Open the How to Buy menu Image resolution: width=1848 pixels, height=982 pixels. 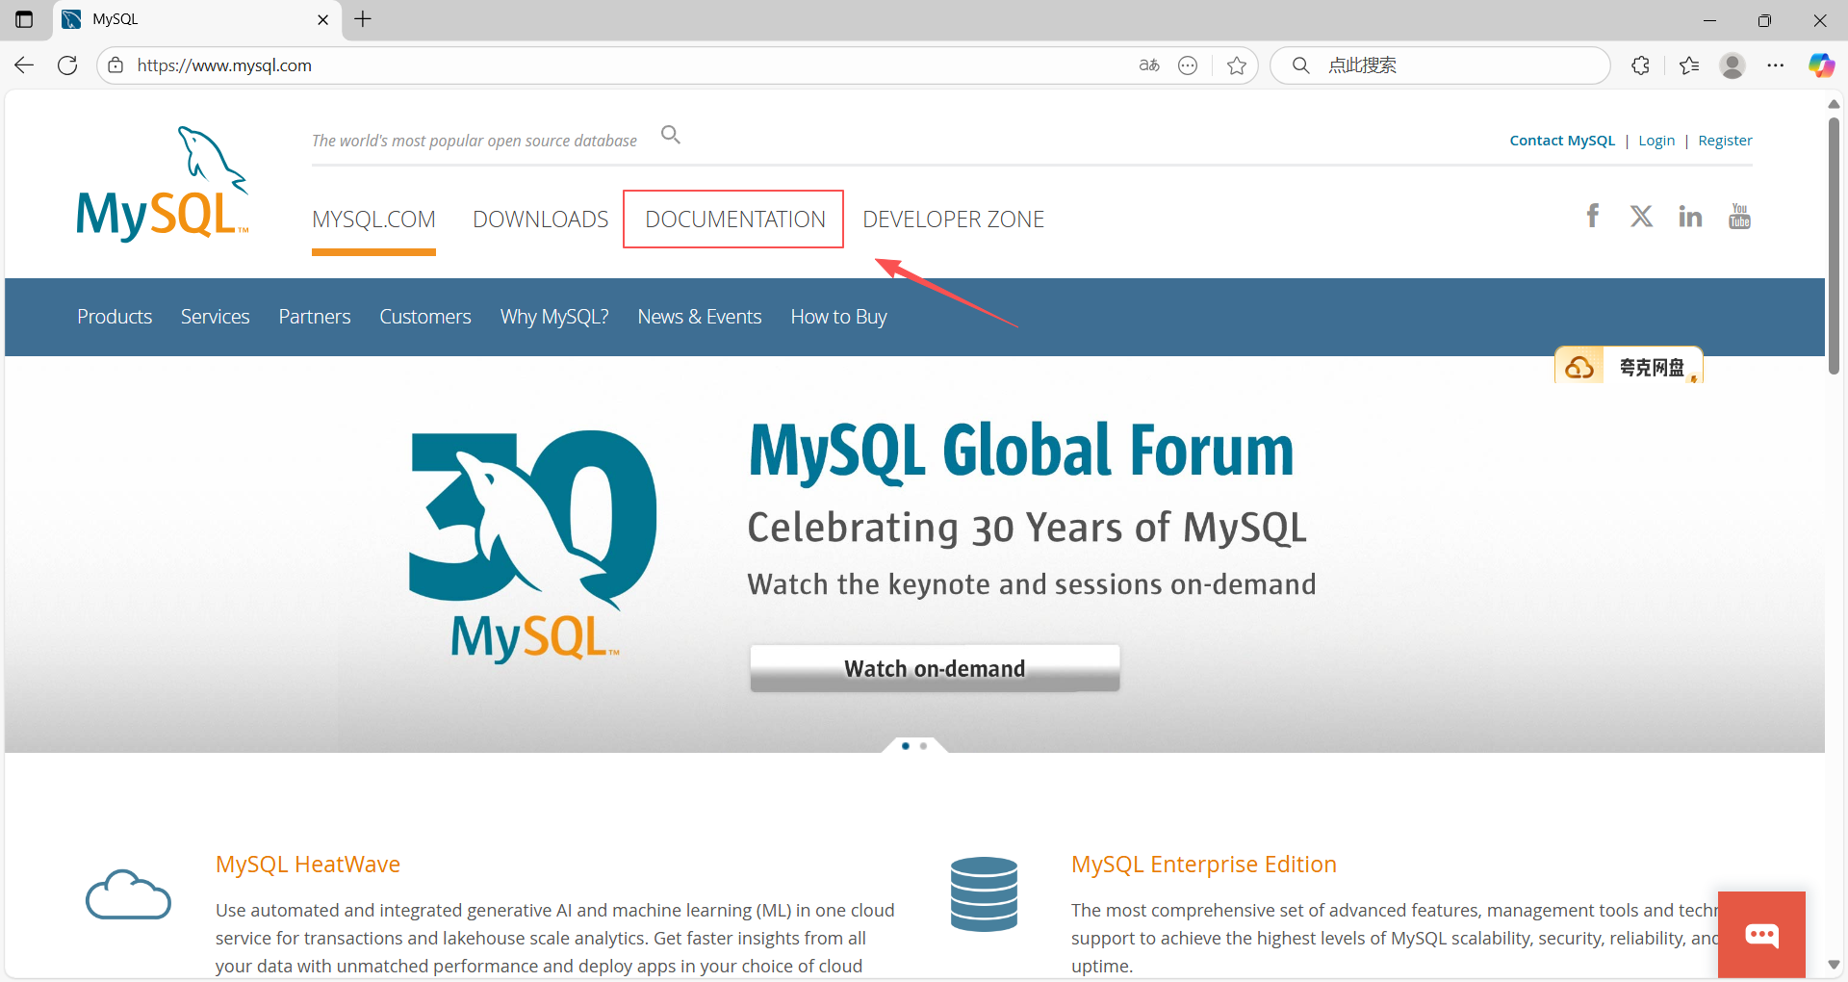pos(838,317)
